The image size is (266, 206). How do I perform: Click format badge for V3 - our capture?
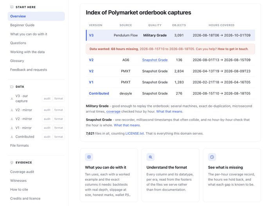pos(59,98)
